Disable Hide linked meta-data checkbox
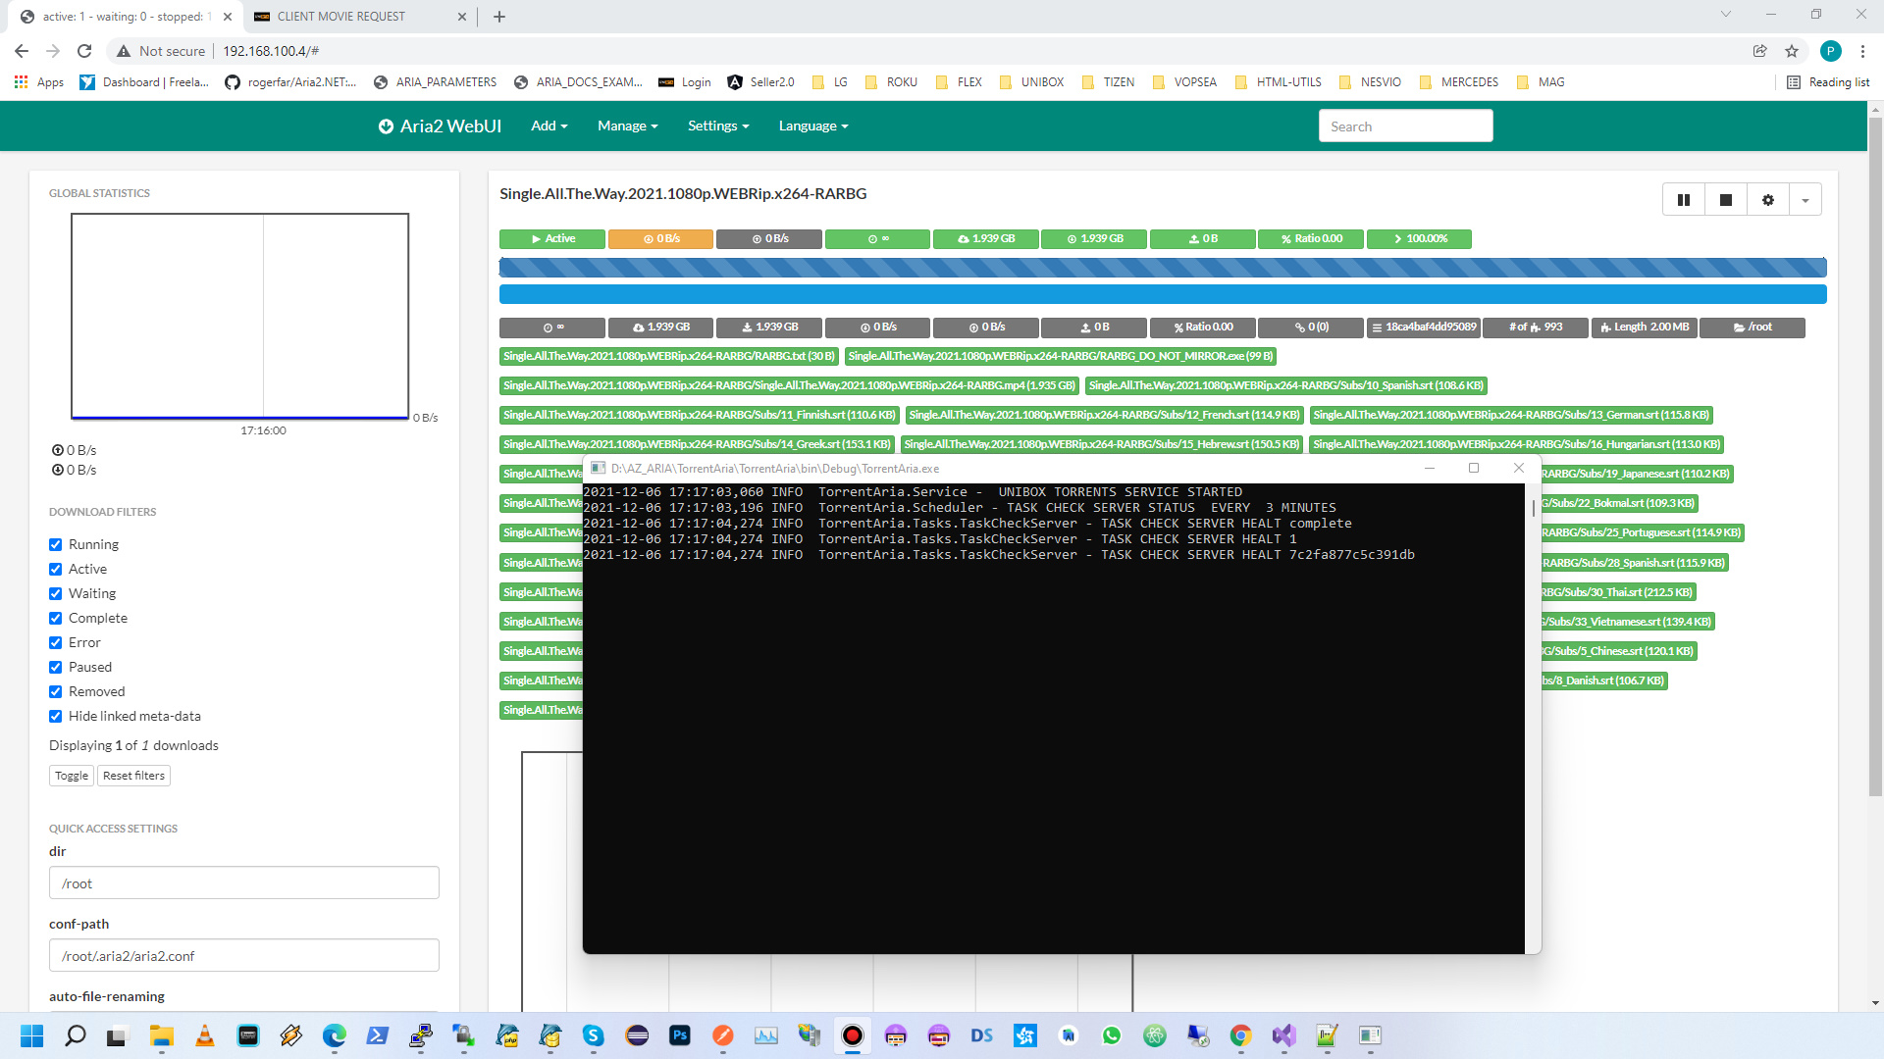The height and width of the screenshot is (1059, 1884). coord(56,717)
